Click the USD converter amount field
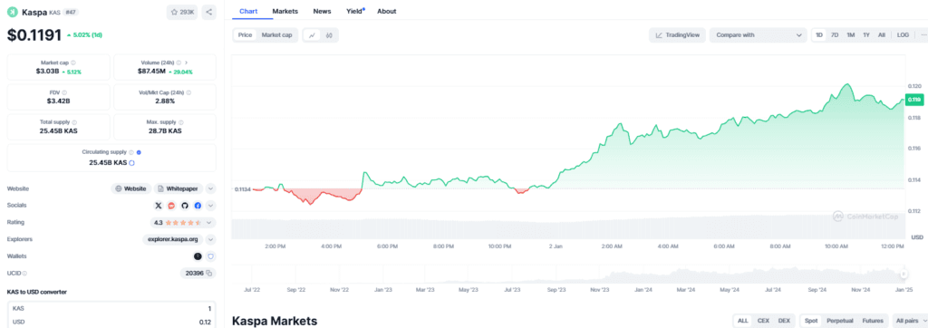Viewport: 928px width, 328px height. 111,322
